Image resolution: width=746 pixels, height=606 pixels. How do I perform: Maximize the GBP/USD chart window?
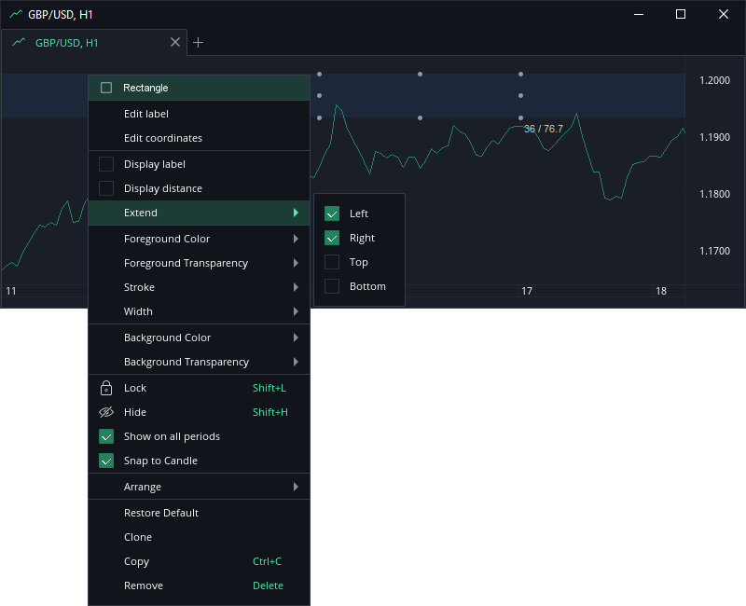point(681,14)
